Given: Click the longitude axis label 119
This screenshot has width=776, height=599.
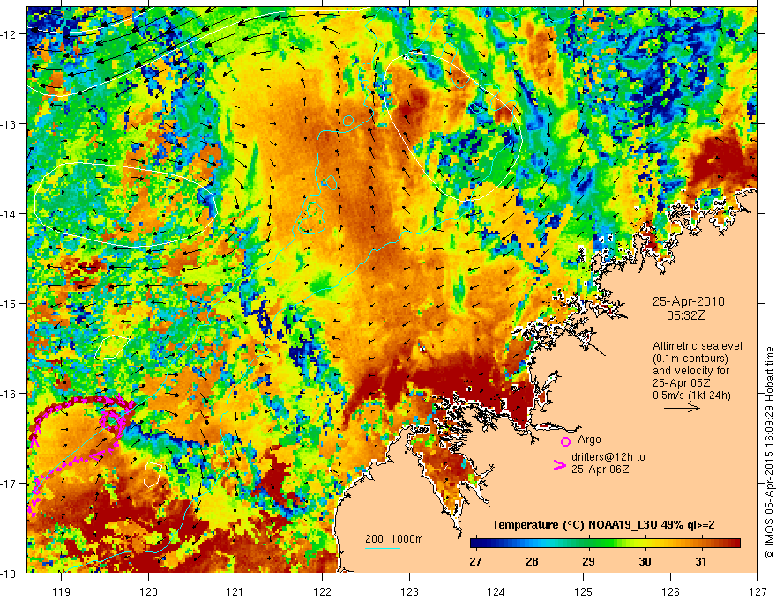Looking at the screenshot, I should click(x=62, y=592).
